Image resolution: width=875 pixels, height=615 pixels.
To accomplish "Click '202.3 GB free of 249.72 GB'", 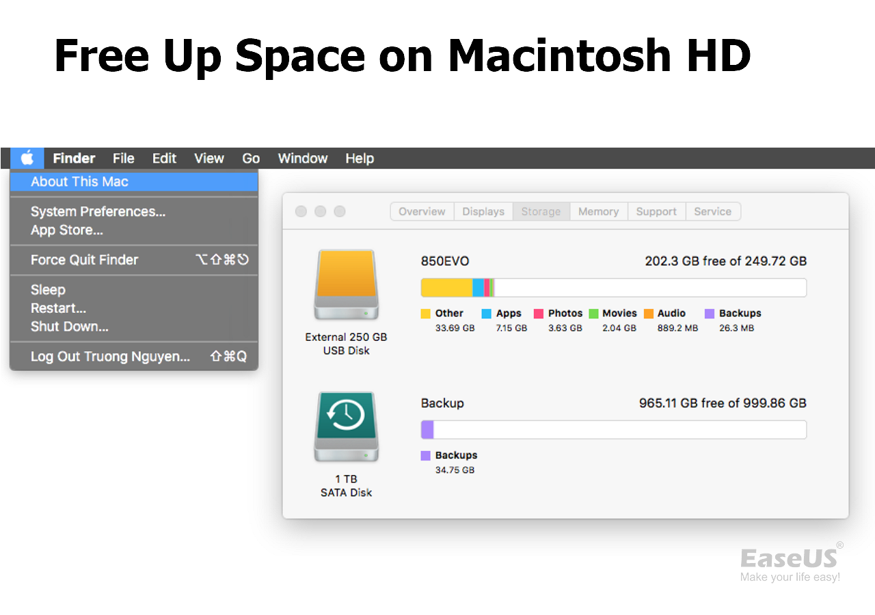I will click(726, 261).
